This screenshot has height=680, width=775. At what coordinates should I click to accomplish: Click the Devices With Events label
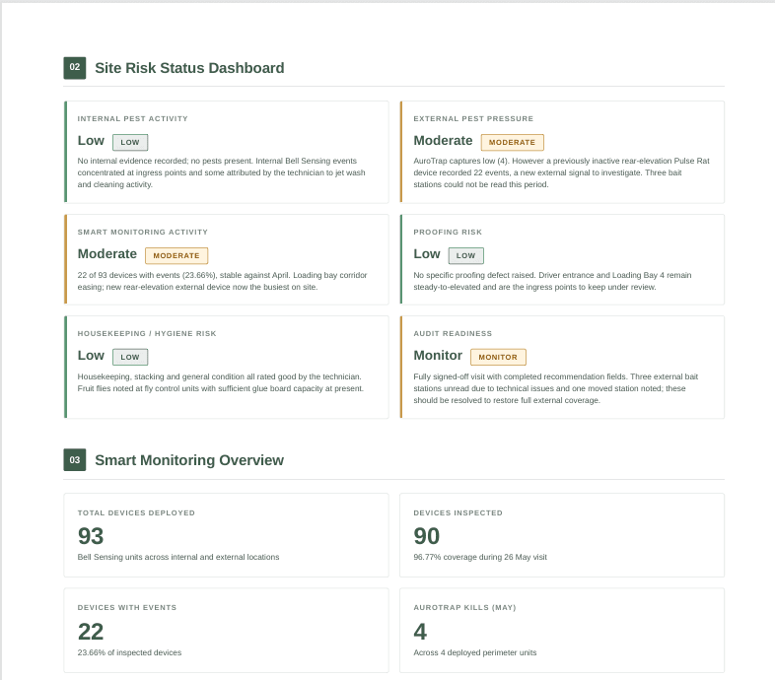coord(127,607)
